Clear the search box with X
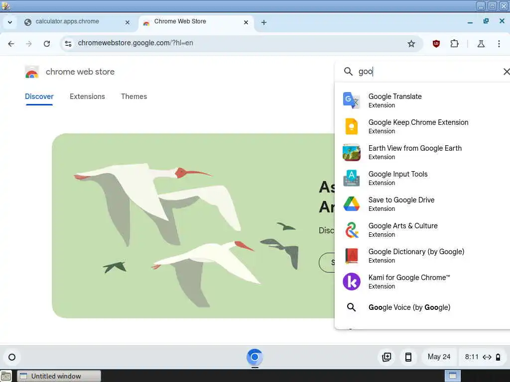Screen dimensions: 510x382 point(507,72)
